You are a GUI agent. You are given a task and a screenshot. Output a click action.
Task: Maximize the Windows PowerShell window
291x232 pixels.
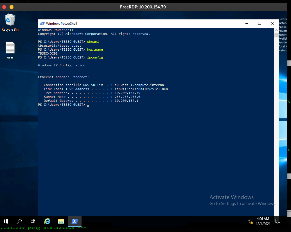260,24
